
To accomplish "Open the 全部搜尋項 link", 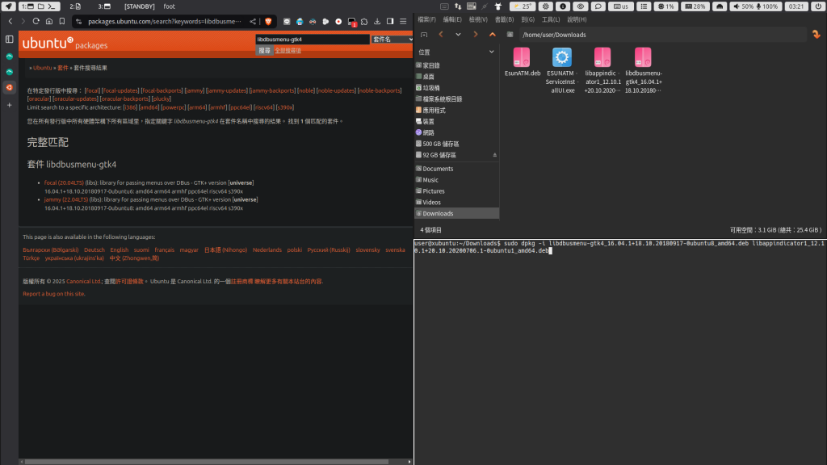I will coord(288,51).
